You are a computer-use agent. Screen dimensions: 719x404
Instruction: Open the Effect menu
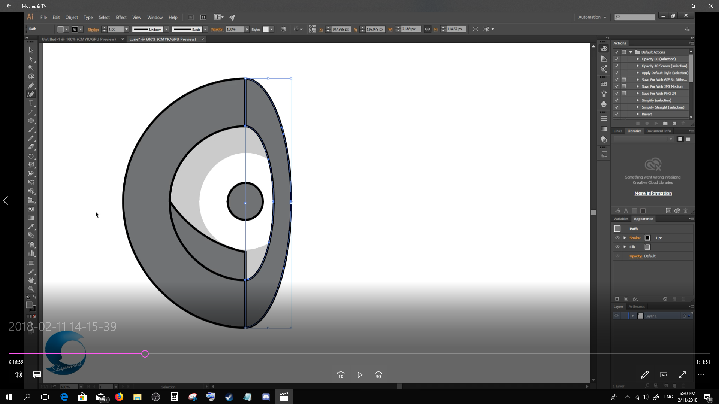pos(121,17)
